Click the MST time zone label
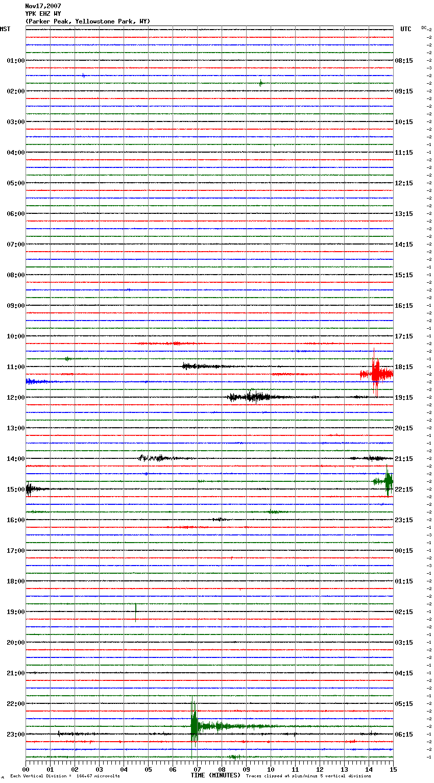Screen dimensions: 434x783 pyautogui.click(x=5, y=29)
